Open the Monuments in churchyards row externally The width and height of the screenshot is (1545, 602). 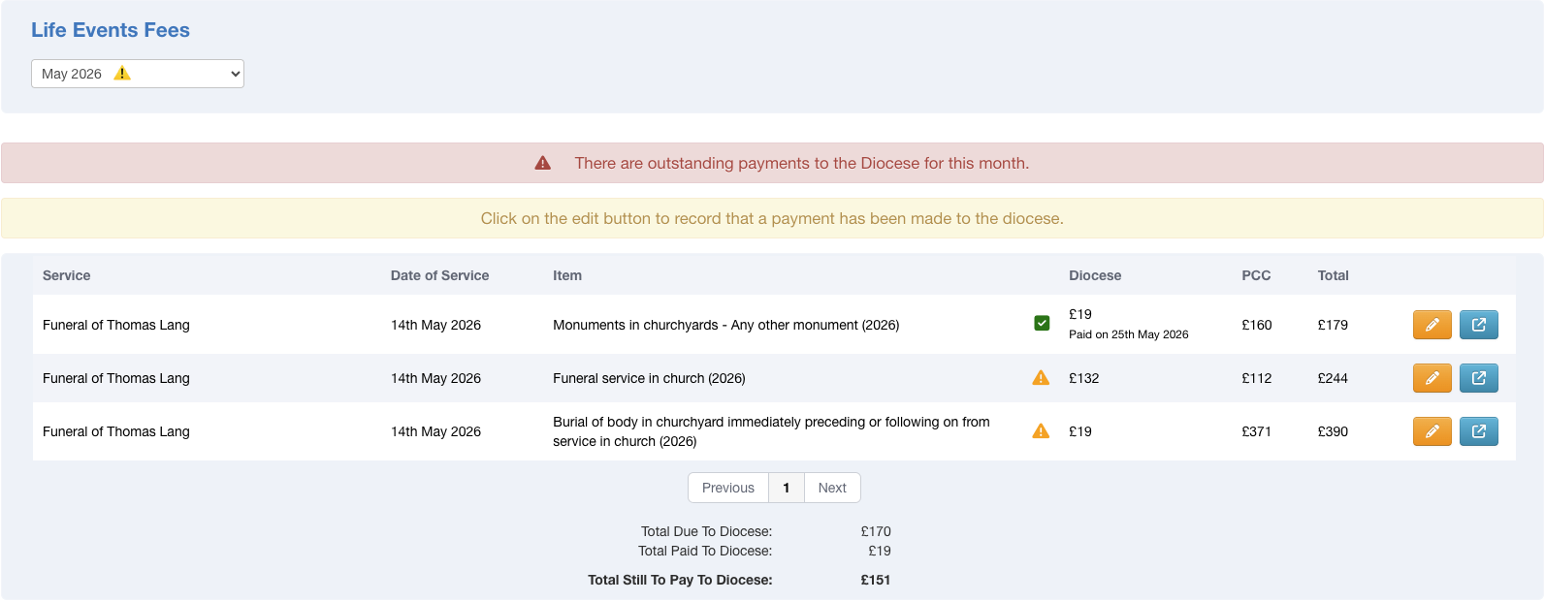pyautogui.click(x=1478, y=325)
